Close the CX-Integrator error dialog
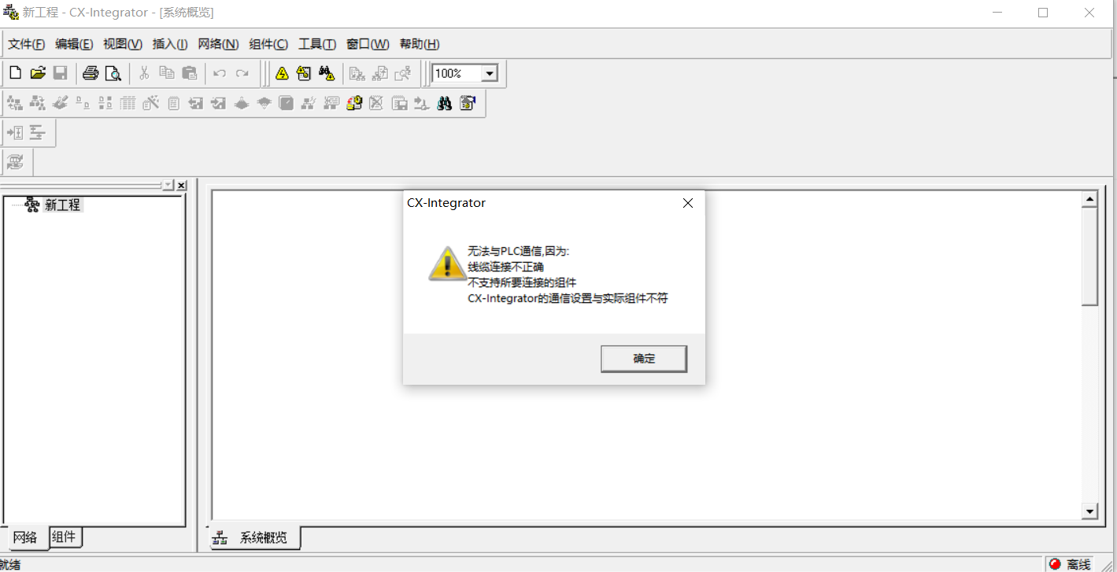Screen dimensions: 1117x572 [x=687, y=203]
